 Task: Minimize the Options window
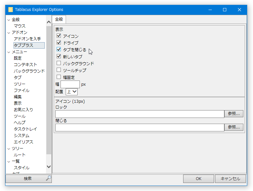(x=210, y=10)
